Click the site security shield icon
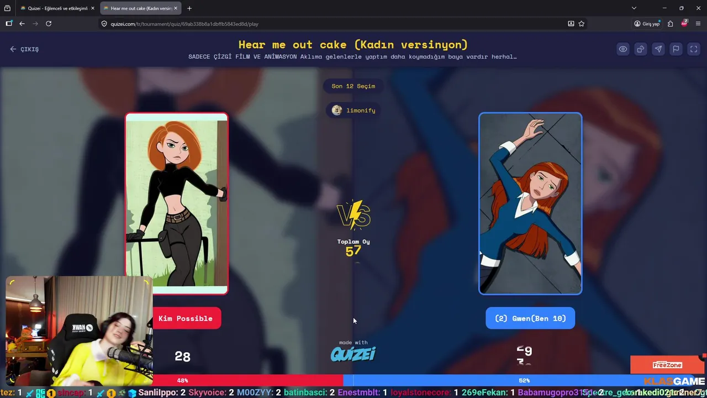 point(104,24)
